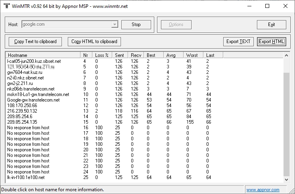Click the Recv column header

[136, 55]
